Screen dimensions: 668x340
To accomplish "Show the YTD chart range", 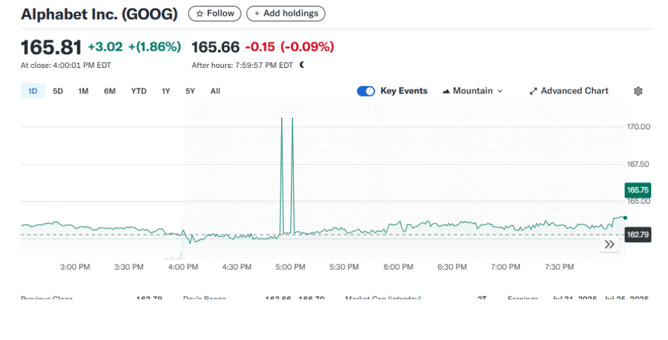I will [139, 91].
